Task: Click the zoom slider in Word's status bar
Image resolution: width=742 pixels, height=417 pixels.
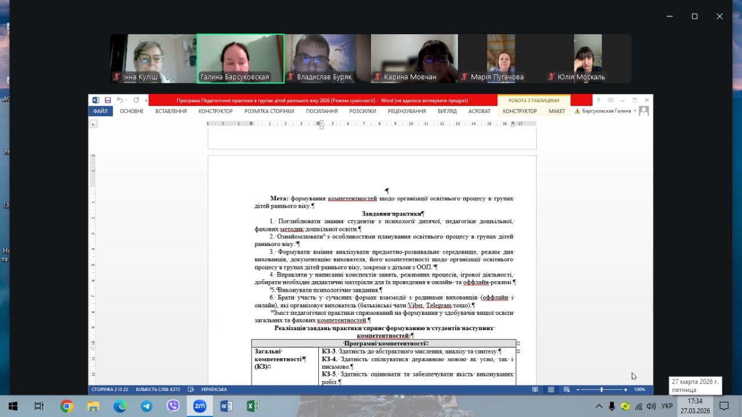Action: [601, 390]
